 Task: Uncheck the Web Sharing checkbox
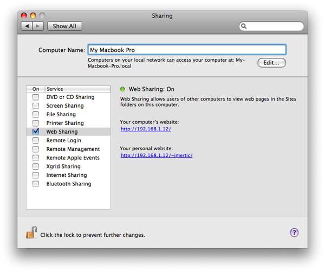[x=36, y=131]
